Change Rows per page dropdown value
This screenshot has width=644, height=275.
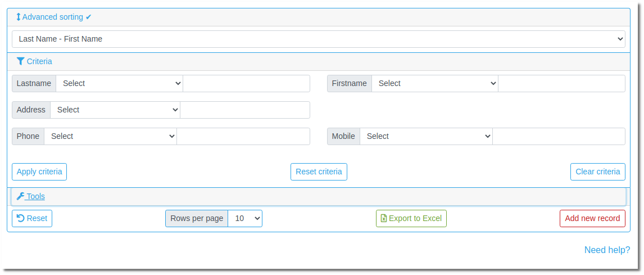point(245,218)
